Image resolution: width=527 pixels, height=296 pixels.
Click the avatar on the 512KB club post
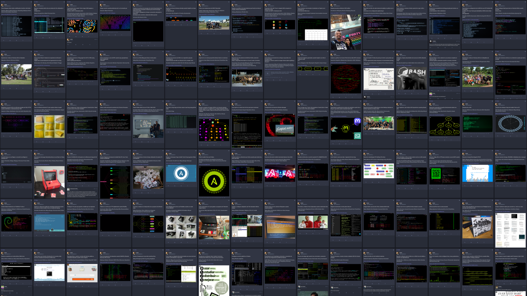pyautogui.click(x=497, y=253)
